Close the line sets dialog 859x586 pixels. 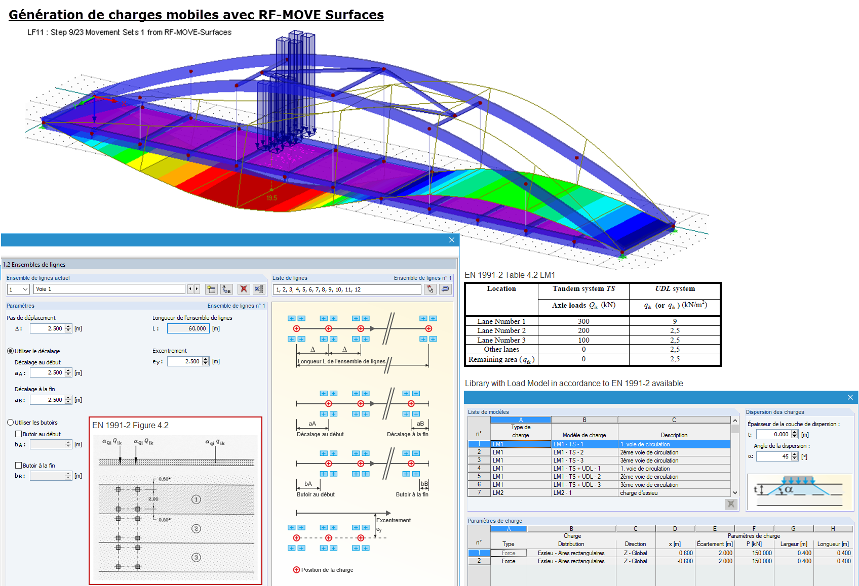[452, 240]
